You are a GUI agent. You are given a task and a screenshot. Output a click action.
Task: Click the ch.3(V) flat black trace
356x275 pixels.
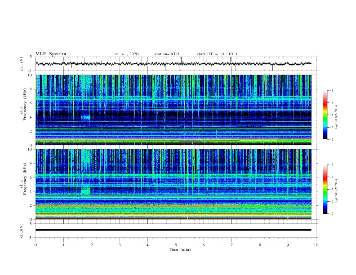174,230
